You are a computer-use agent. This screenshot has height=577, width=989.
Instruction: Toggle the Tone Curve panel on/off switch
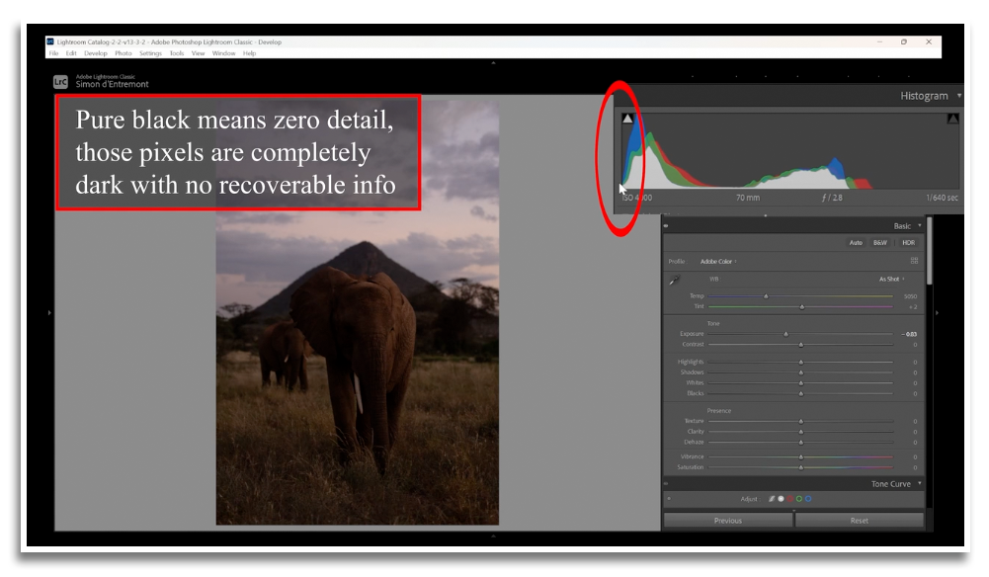point(666,484)
